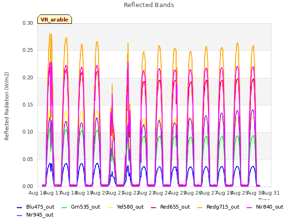Click the 0.10 y-axis tick label

click(x=28, y=132)
